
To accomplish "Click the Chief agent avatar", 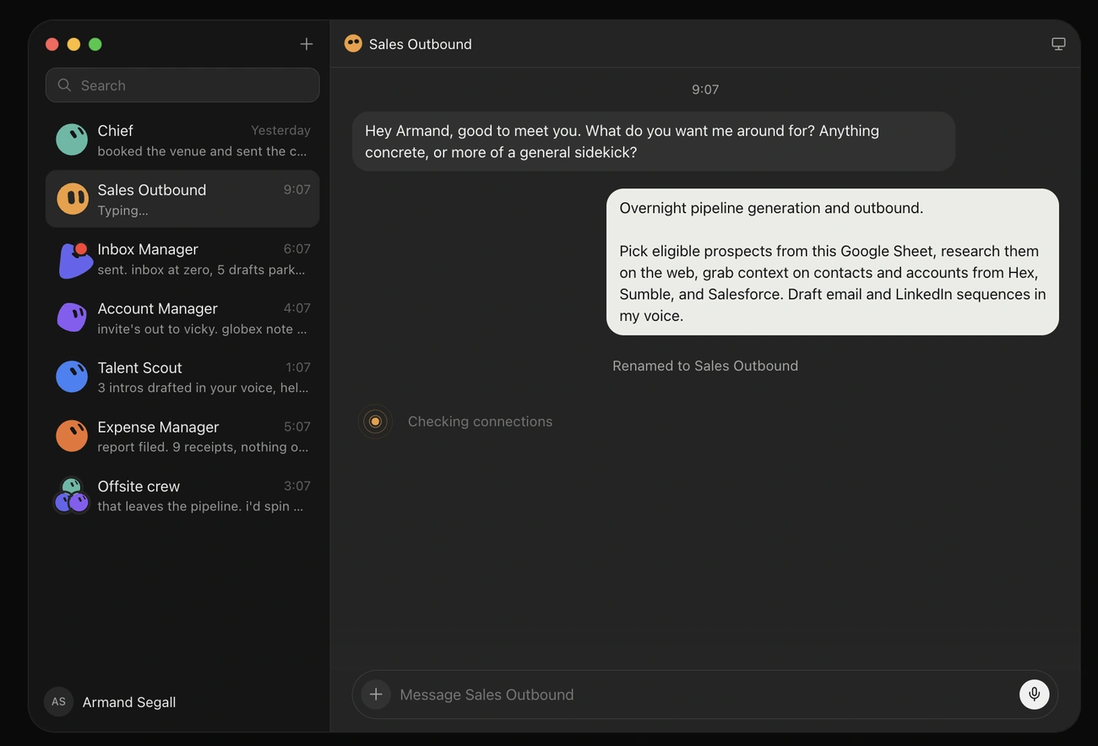I will [72, 139].
